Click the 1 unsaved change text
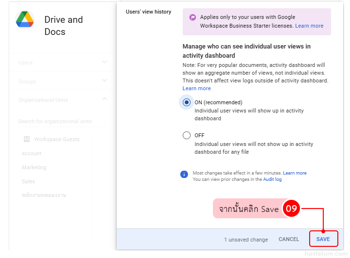 click(246, 240)
